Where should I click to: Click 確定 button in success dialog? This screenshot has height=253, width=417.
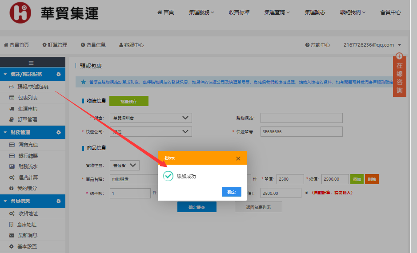click(x=231, y=192)
